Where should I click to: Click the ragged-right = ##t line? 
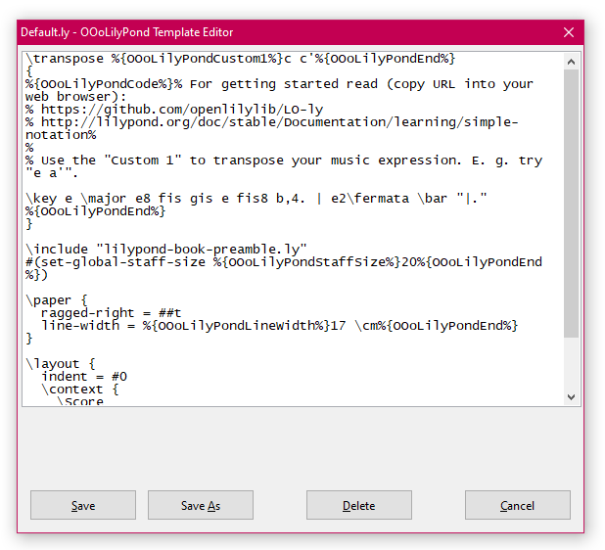click(x=112, y=313)
